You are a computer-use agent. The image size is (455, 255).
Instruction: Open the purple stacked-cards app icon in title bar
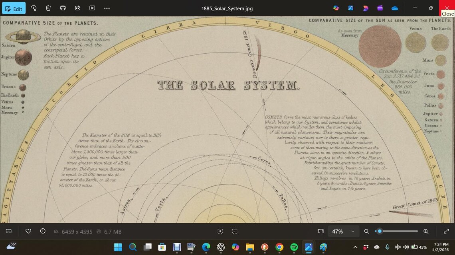click(380, 8)
